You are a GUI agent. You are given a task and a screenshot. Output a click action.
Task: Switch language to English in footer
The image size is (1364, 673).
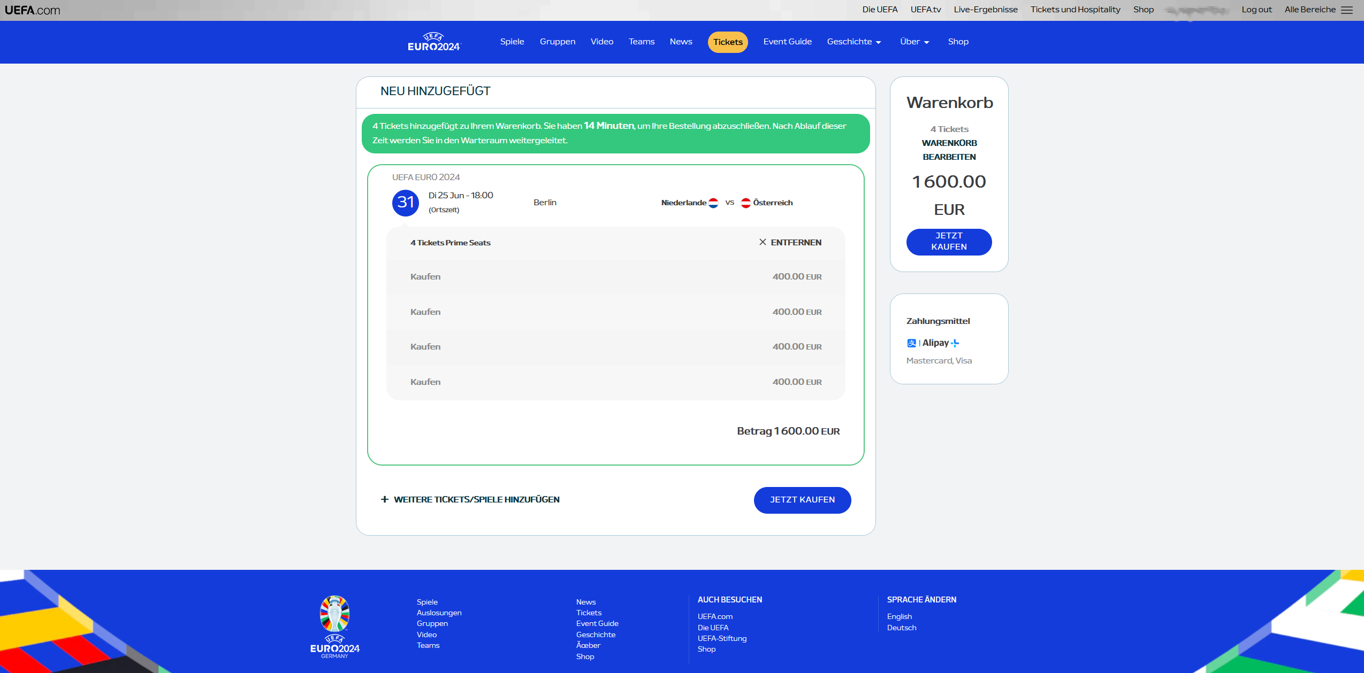tap(899, 616)
